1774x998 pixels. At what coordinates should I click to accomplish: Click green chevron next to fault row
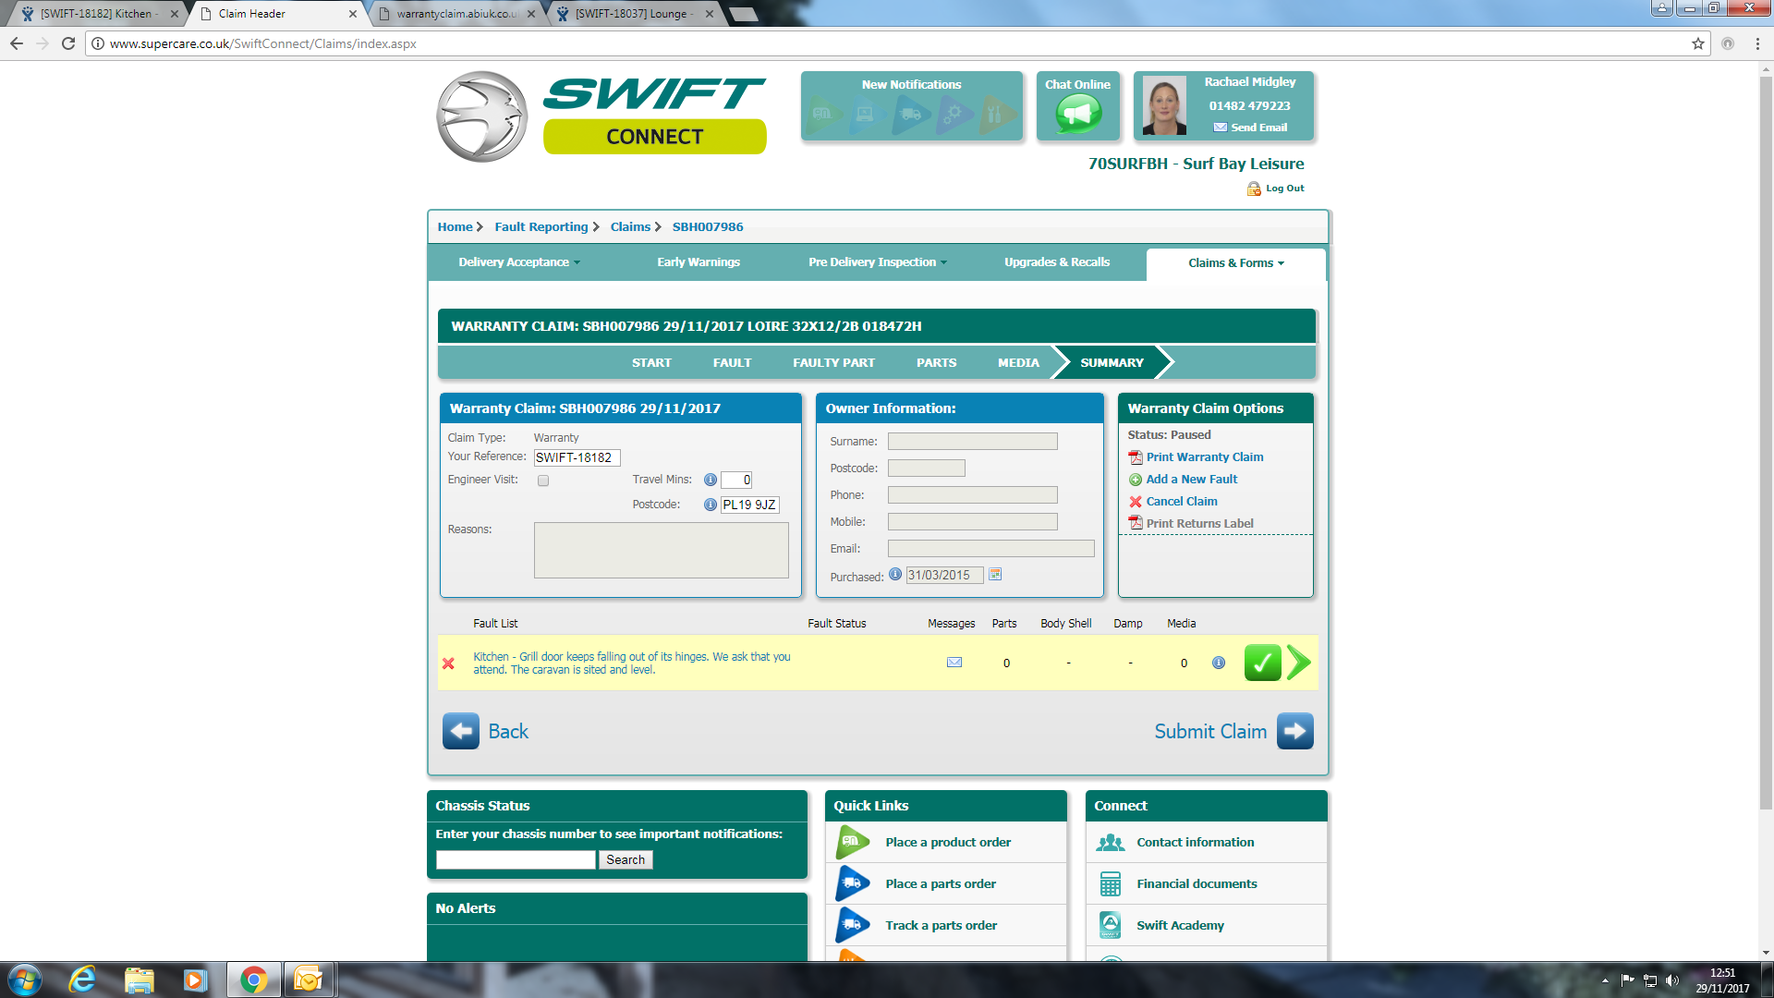[1298, 663]
